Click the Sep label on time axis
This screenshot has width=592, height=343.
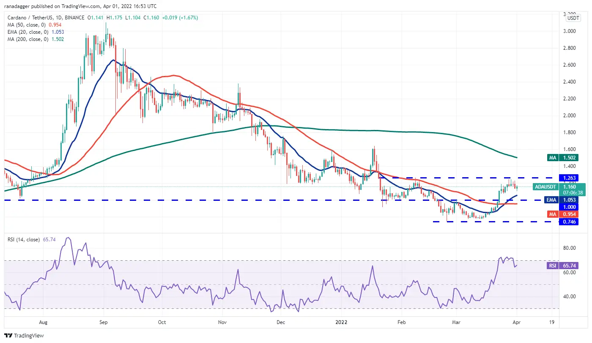coord(104,322)
